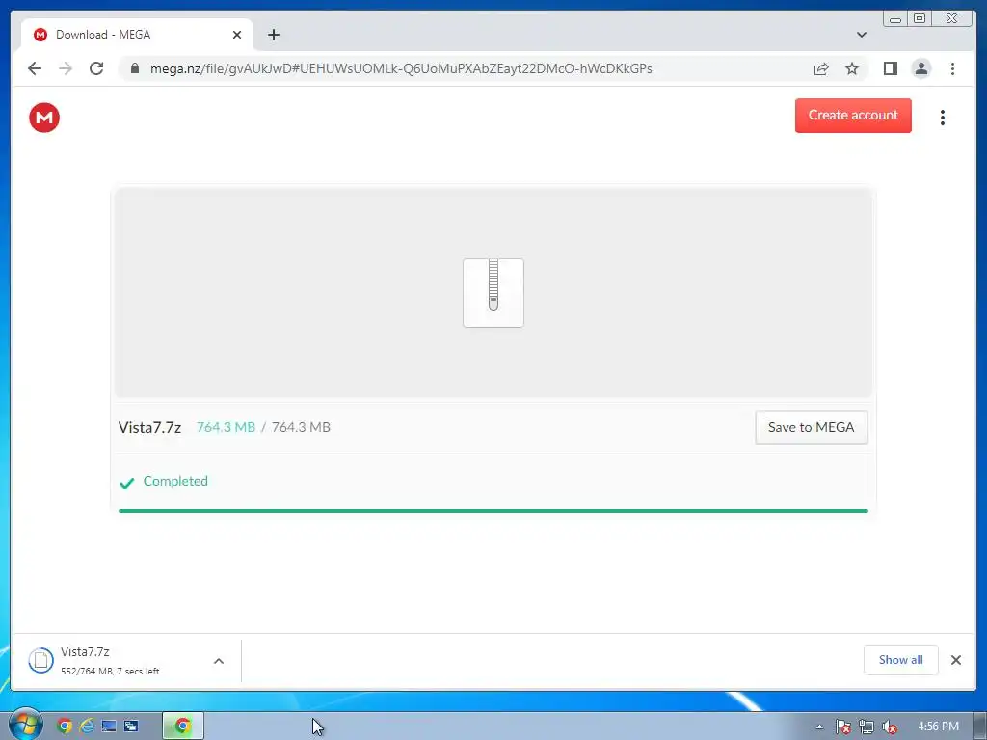Screen dimensions: 987x740
Task: Click the computer monitor taskbar icon
Action: (x=109, y=727)
